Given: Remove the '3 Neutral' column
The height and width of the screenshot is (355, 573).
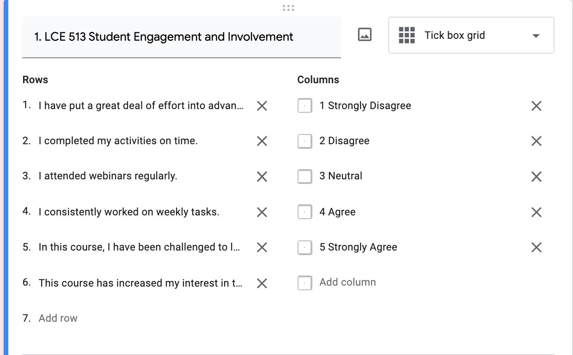Looking at the screenshot, I should (x=536, y=177).
